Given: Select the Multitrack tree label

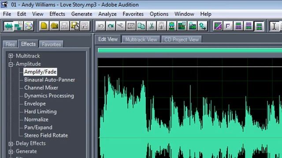Looking at the screenshot, I should (x=28, y=56).
